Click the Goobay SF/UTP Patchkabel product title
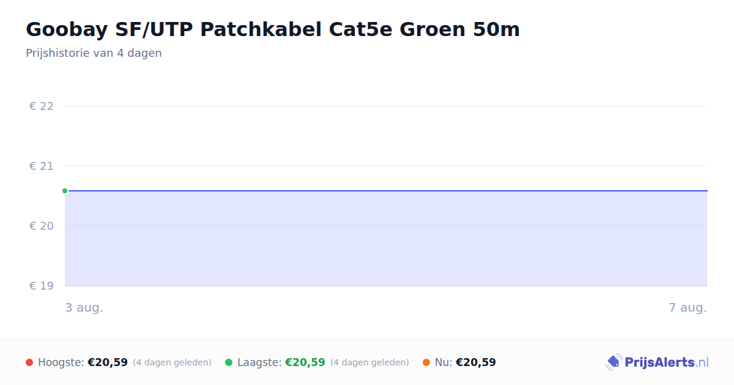Viewport: 734px width, 385px height. pyautogui.click(x=273, y=29)
